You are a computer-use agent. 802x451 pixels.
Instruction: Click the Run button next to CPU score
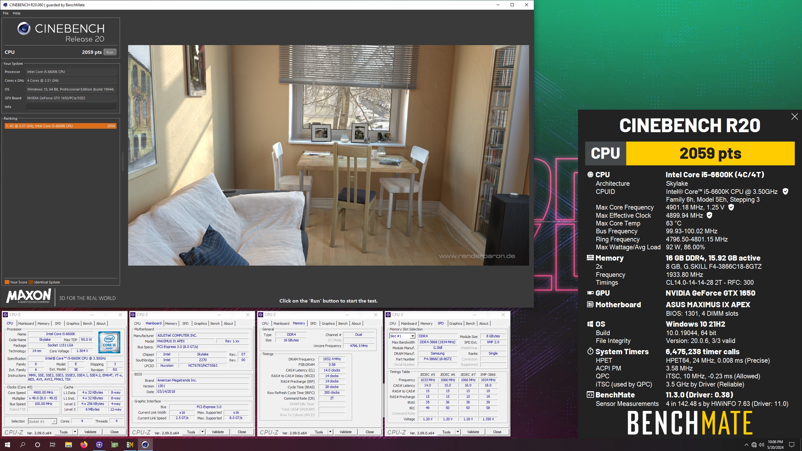[110, 52]
